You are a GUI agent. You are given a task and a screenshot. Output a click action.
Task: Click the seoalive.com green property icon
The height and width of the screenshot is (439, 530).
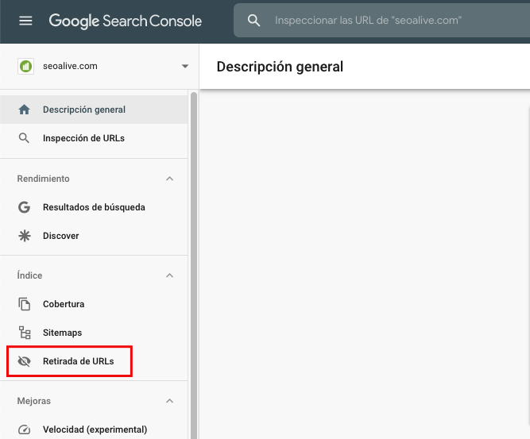pos(25,66)
